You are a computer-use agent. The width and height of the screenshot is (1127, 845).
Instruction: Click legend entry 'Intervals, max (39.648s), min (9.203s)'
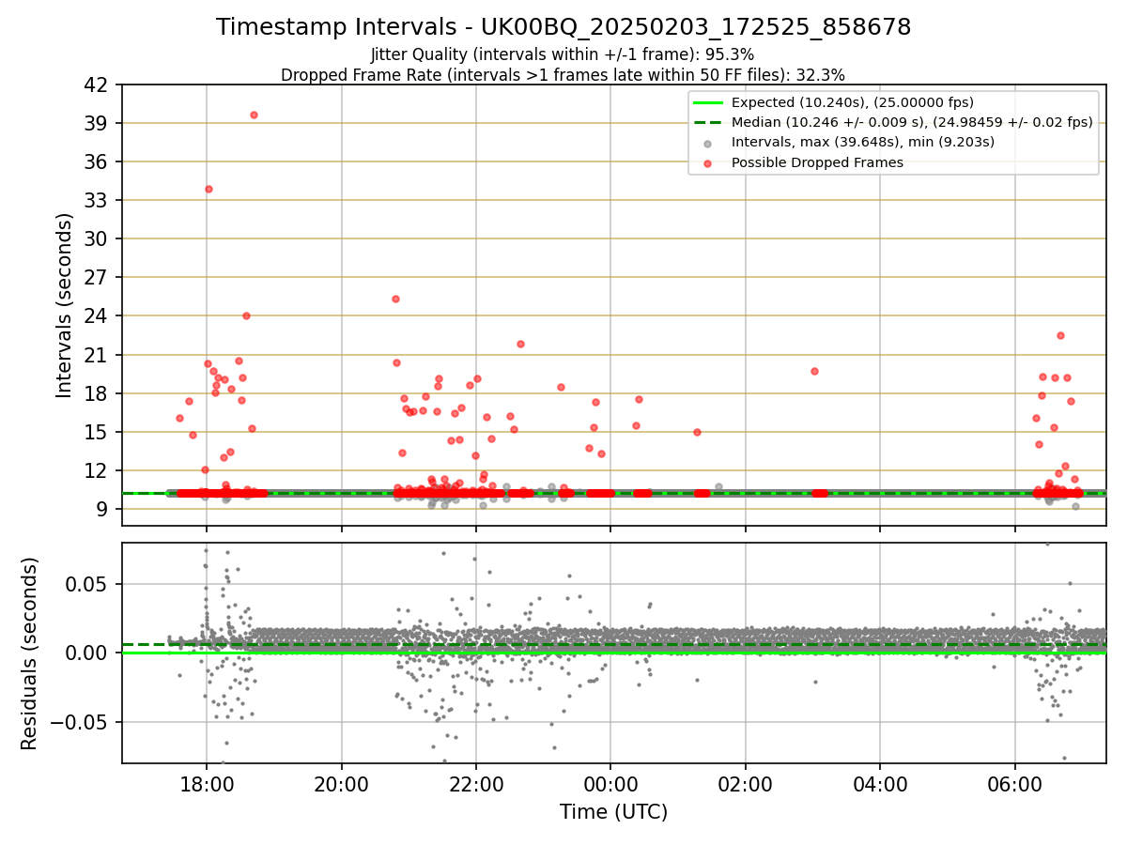coord(863,142)
